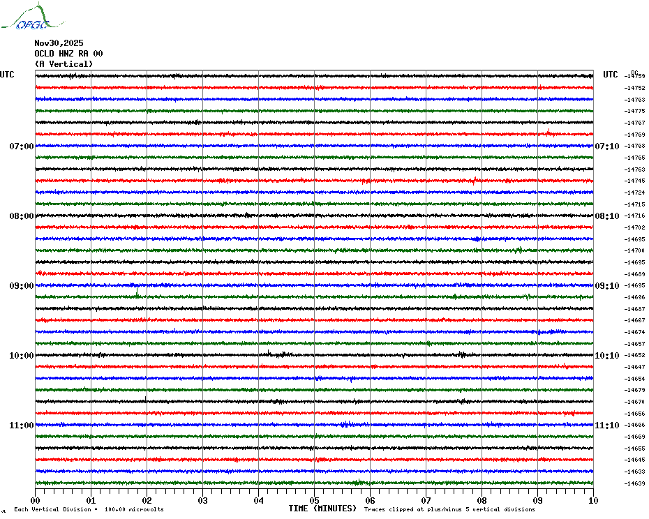Screen dimensions: 649x519
Task: Click the station label OCLD HNZ RA 00
Action: [x=68, y=54]
